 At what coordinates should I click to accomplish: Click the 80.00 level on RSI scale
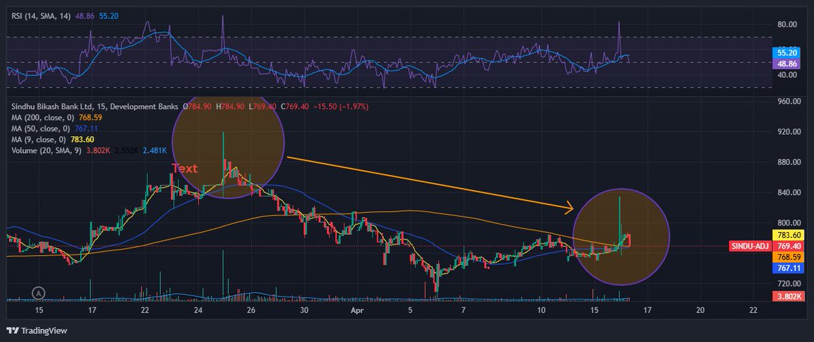click(x=786, y=24)
